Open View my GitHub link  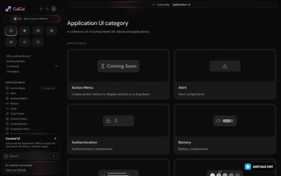pyautogui.click(x=16, y=170)
